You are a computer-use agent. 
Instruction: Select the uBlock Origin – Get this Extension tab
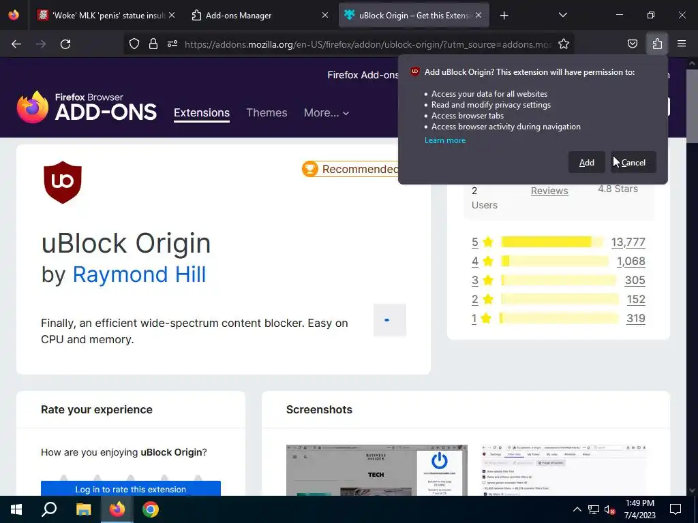[x=414, y=16]
